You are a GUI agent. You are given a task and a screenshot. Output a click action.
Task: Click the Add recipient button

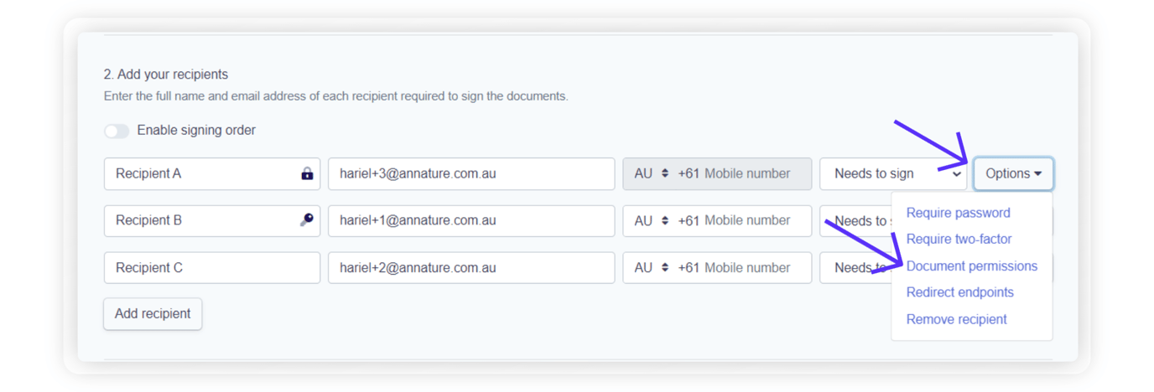point(153,314)
